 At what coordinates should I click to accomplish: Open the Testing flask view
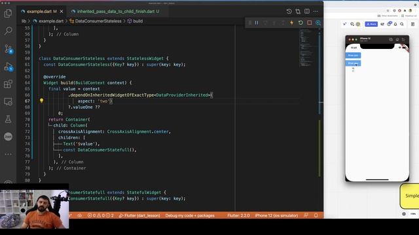[x=8, y=119]
